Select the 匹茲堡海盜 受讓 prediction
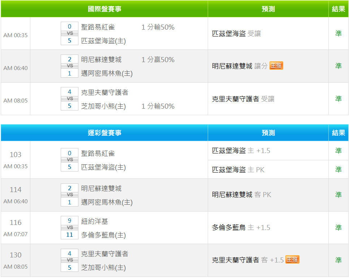Screen dimensions: 349x278 236,34
